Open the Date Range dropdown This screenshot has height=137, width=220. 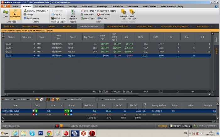click(x=89, y=11)
